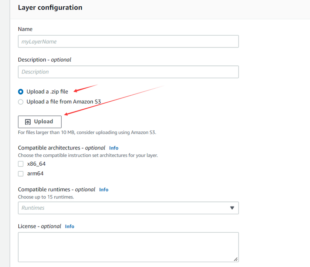The image size is (310, 267).
Task: Select the Upload a .zip file radio button
Action: tap(21, 92)
